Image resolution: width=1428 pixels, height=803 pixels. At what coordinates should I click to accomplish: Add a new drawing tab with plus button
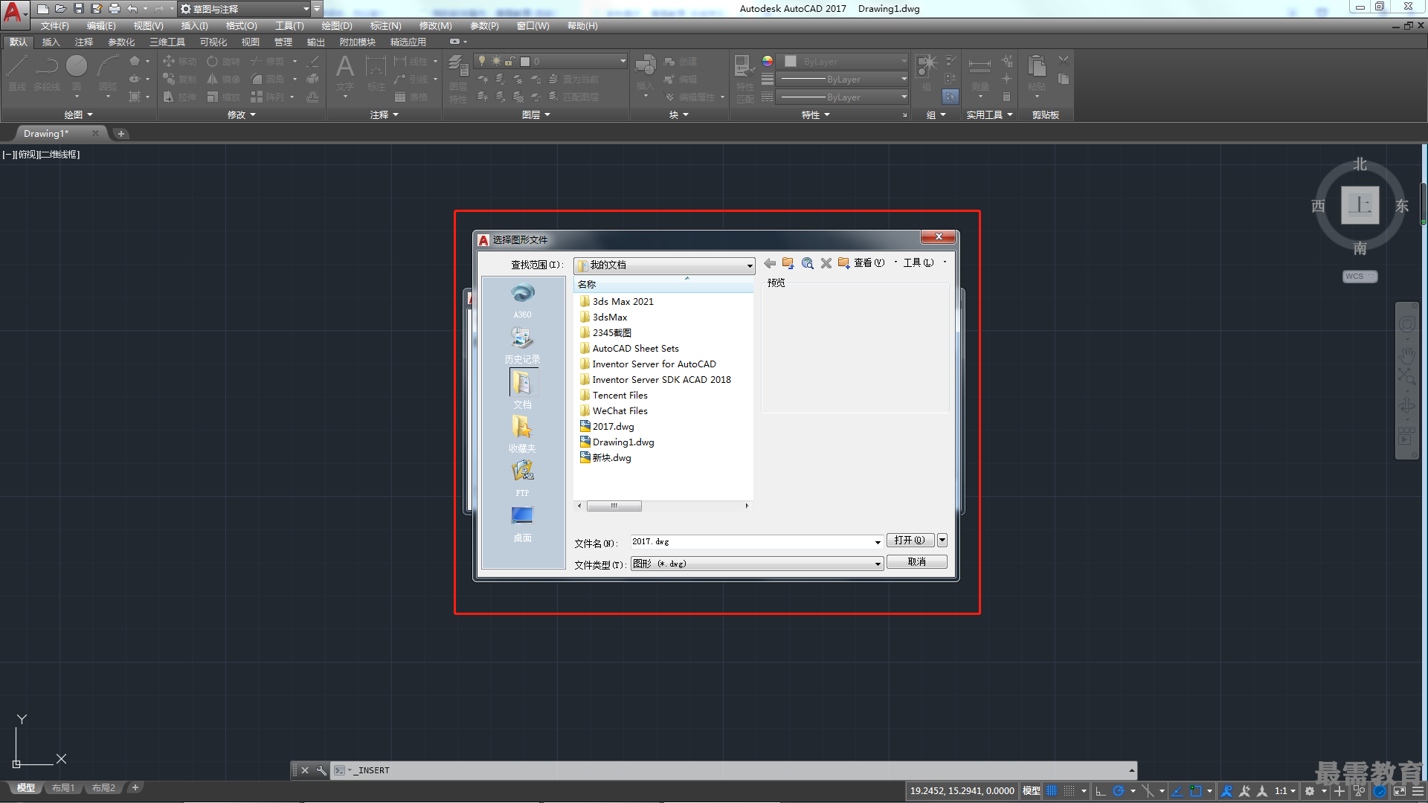click(121, 134)
